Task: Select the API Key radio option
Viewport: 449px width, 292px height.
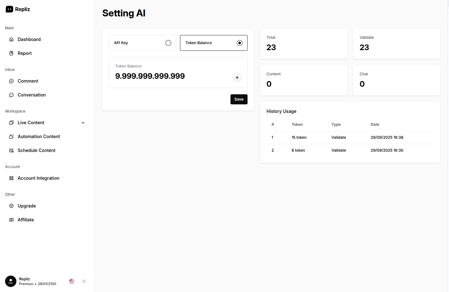Action: [x=168, y=43]
